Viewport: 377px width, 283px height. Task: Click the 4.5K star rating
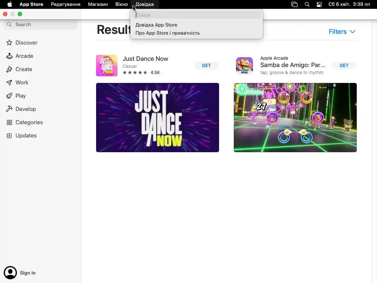click(x=141, y=73)
